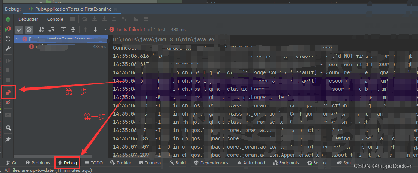Click the Pin Tab pushpin icon

point(8,140)
